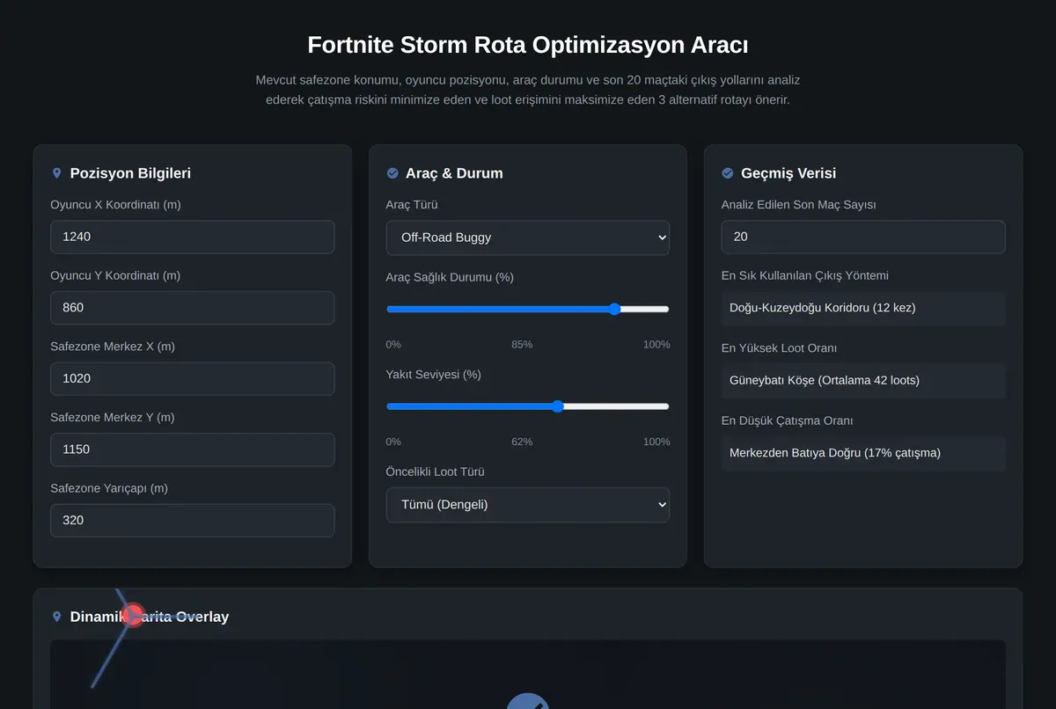Click the 'En Düşük Çatışma Oranı' label
The height and width of the screenshot is (709, 1056).
[x=787, y=420]
